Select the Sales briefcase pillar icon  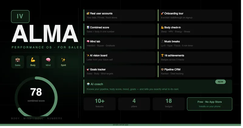(18, 60)
